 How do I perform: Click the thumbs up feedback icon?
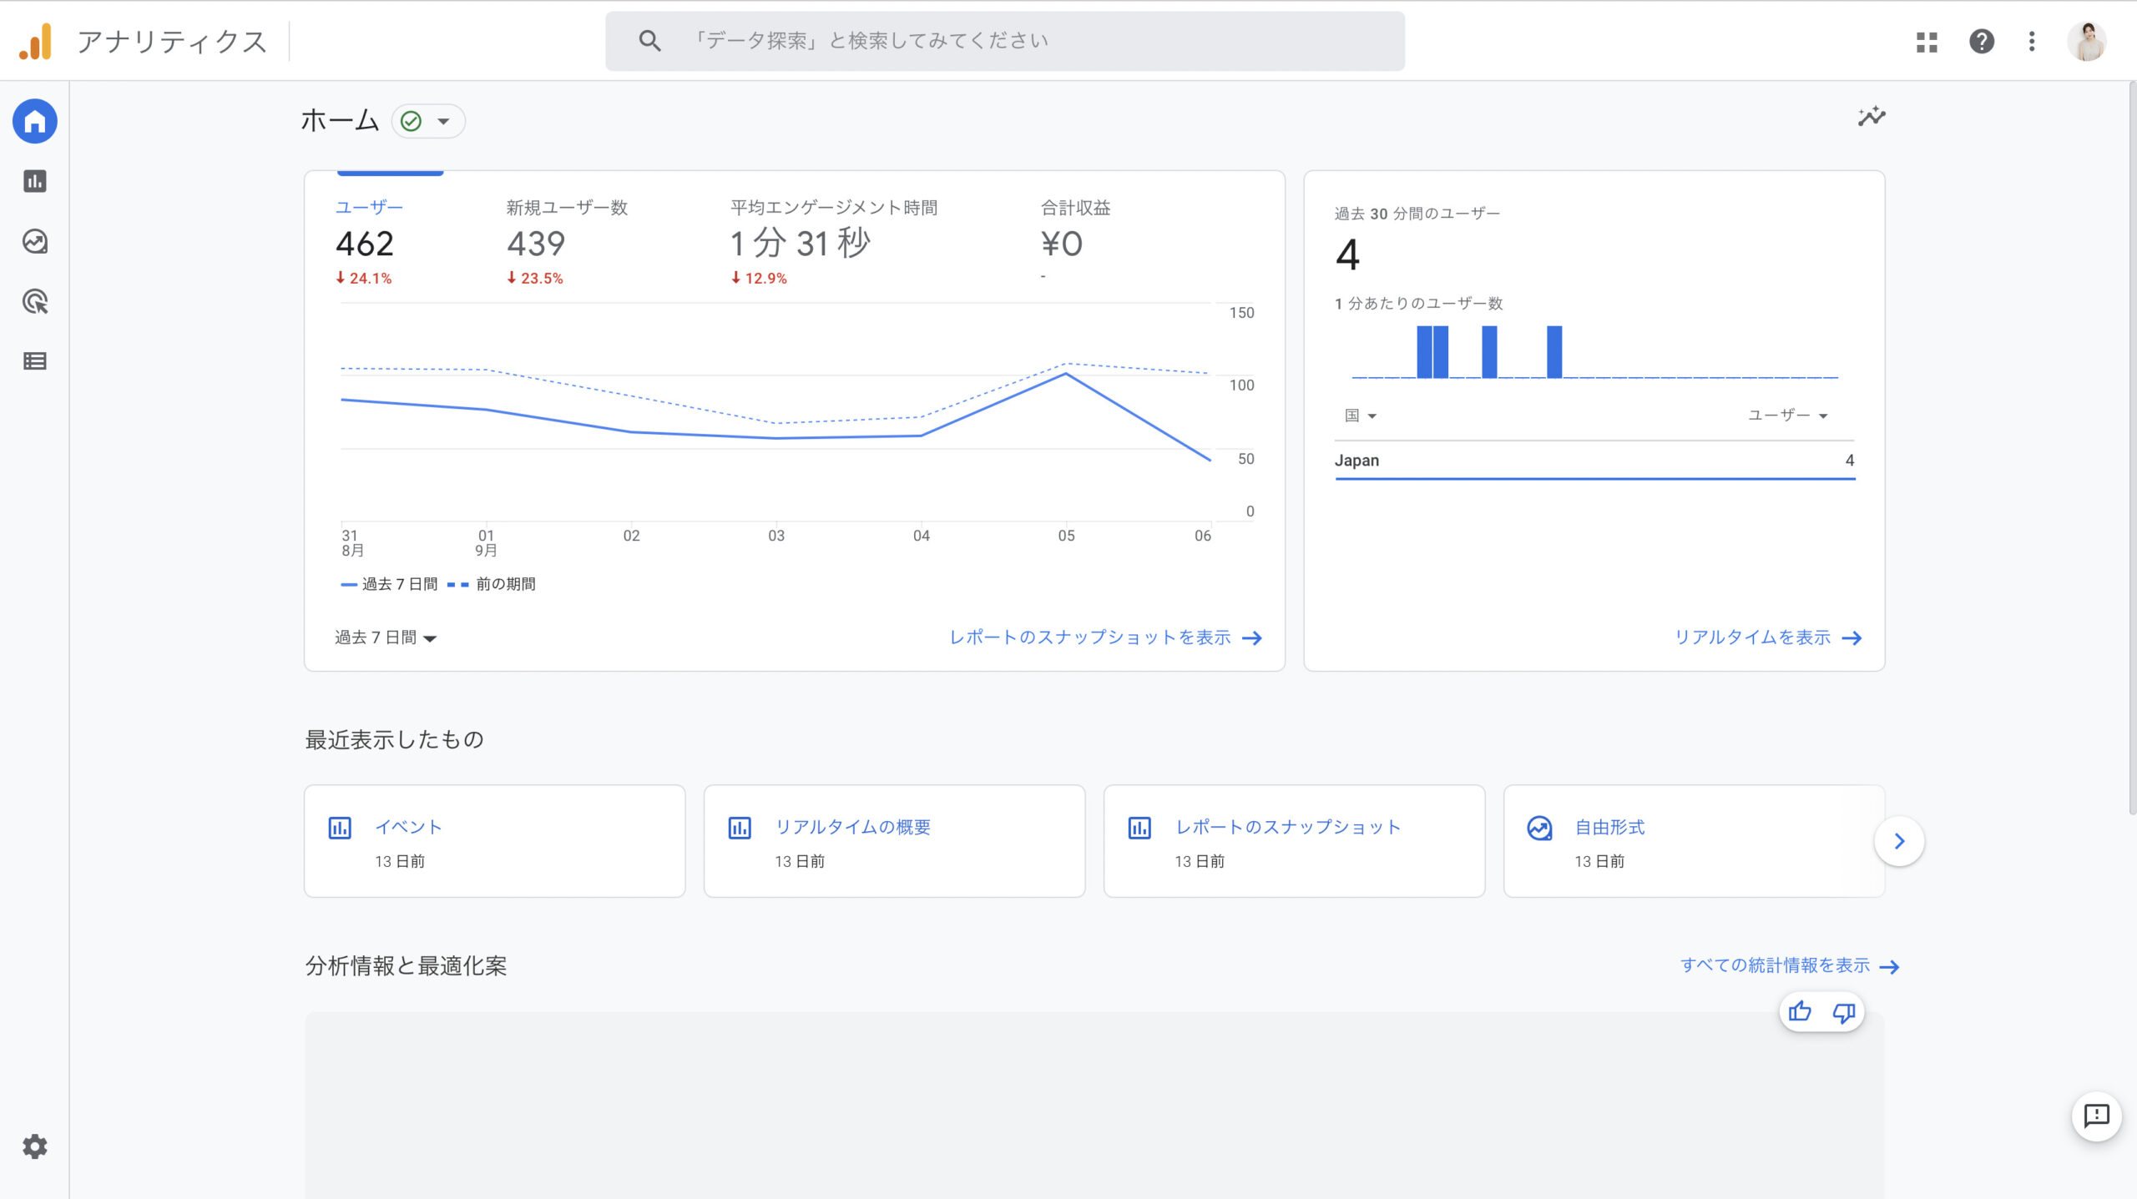point(1800,1012)
